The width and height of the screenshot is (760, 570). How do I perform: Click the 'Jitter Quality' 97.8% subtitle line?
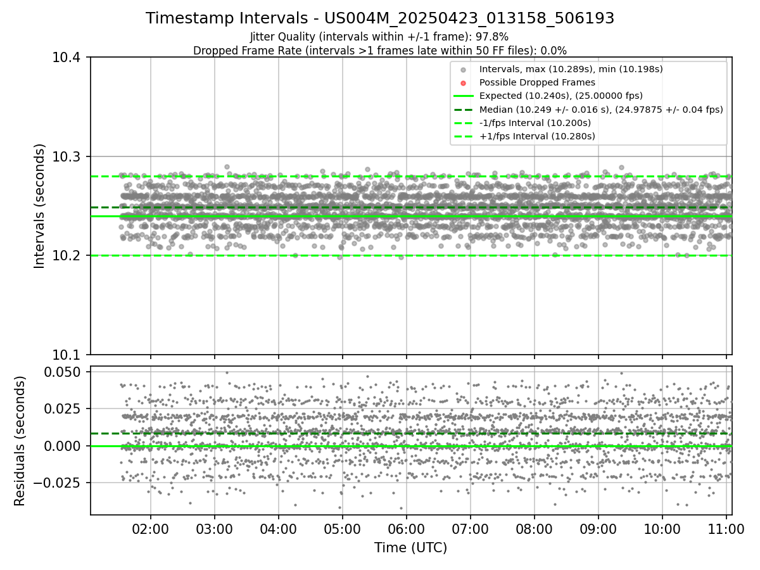(x=379, y=37)
